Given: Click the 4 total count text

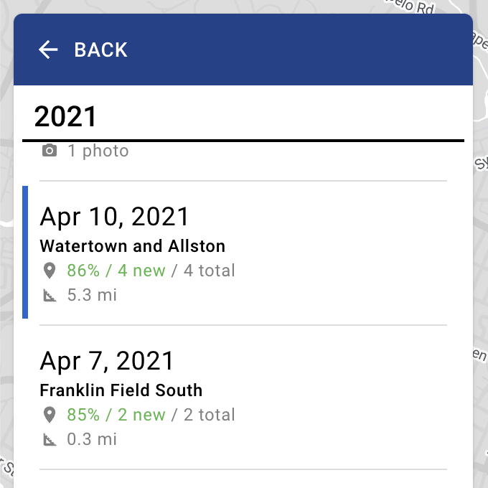Looking at the screenshot, I should tap(209, 271).
